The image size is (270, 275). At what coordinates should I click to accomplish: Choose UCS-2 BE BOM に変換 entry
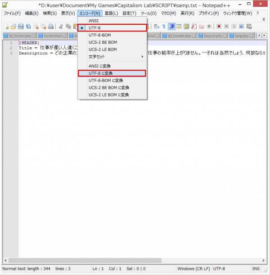coord(112,88)
